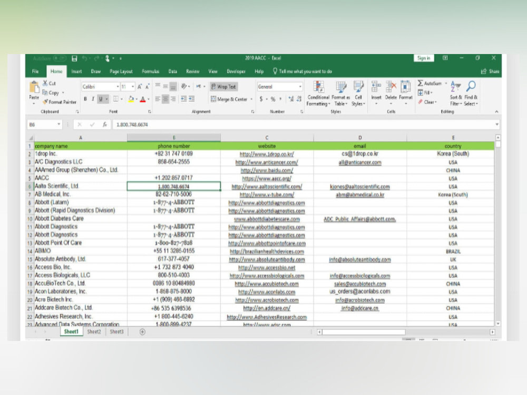527x395 pixels.
Task: Expand Merge & Center dropdown arrow
Action: click(251, 100)
